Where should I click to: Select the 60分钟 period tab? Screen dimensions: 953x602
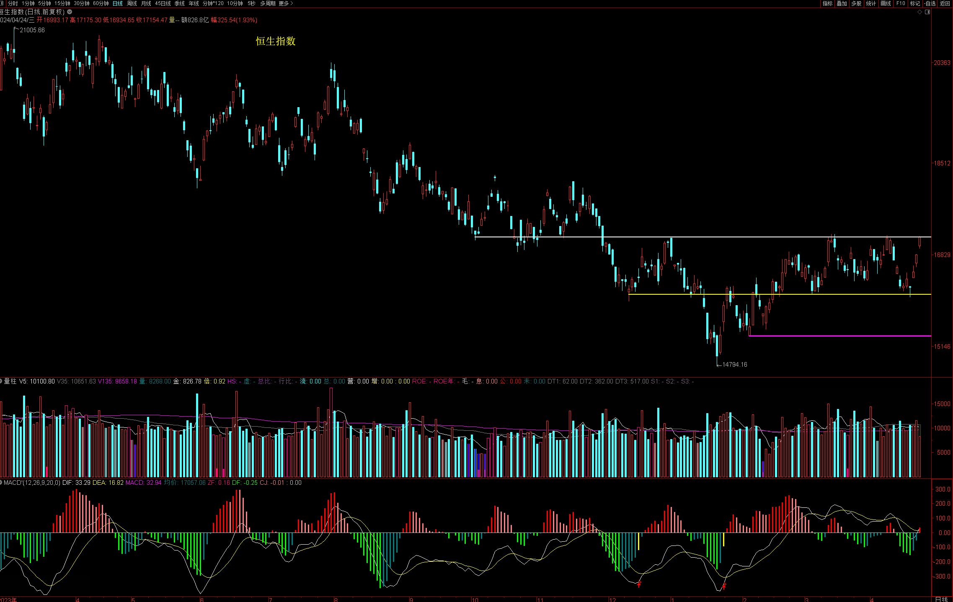[x=101, y=3]
